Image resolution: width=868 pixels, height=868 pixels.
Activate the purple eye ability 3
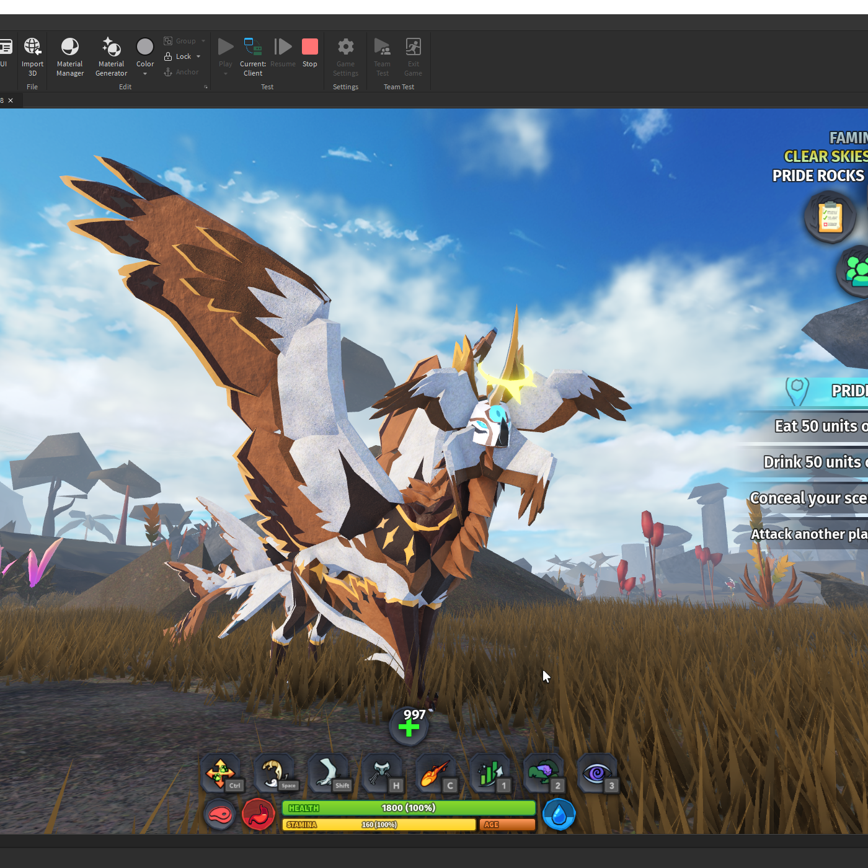[x=598, y=774]
